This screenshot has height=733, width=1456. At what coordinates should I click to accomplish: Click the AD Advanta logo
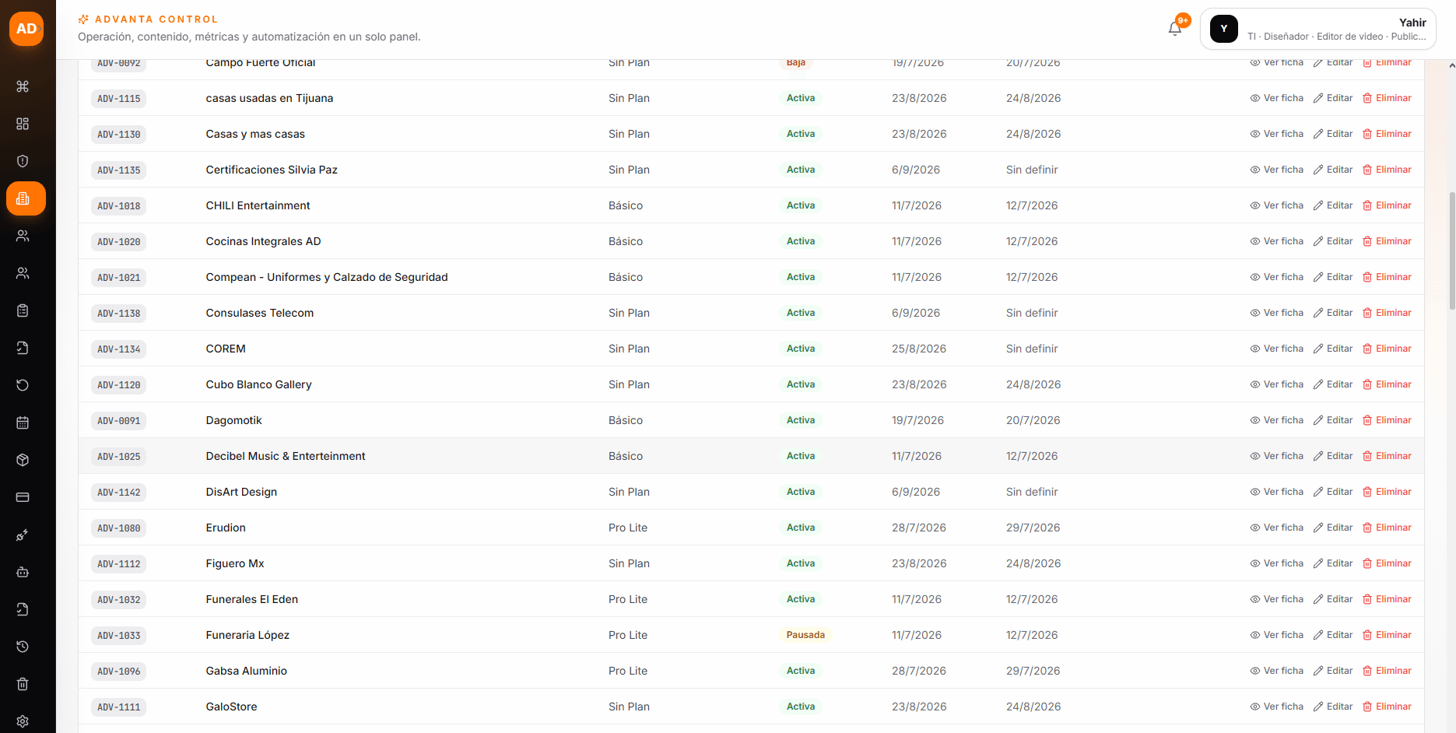[x=26, y=29]
